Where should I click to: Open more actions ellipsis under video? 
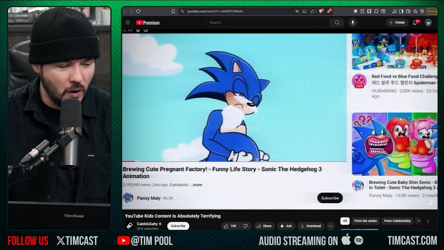pos(331,226)
